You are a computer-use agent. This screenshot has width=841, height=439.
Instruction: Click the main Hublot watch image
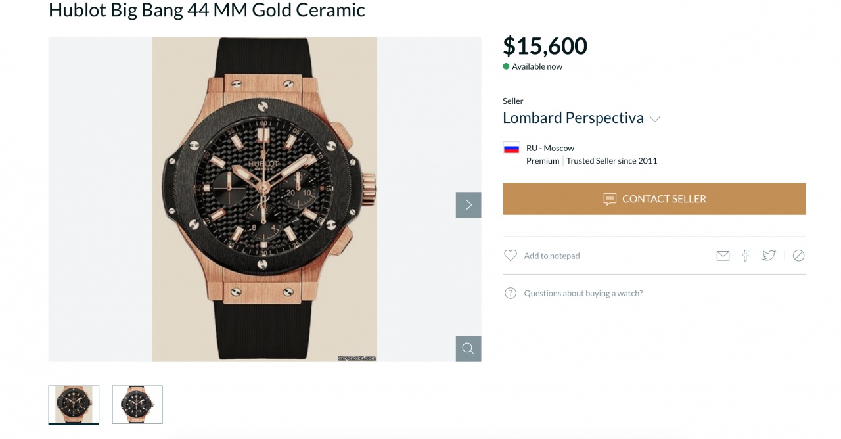click(264, 199)
